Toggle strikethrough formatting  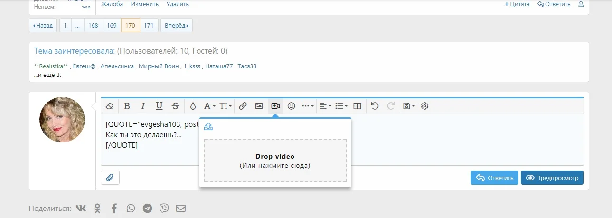point(176,106)
